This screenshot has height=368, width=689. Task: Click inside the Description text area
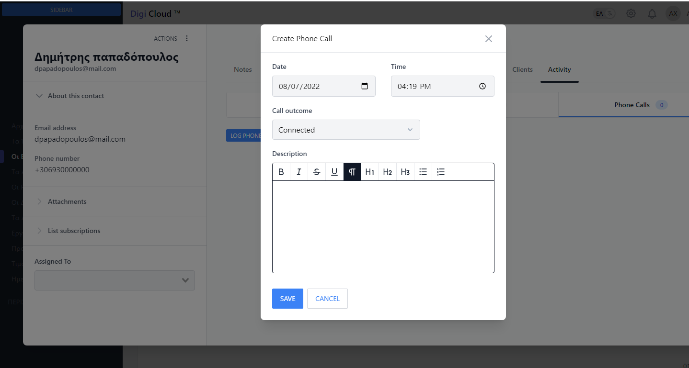(383, 226)
